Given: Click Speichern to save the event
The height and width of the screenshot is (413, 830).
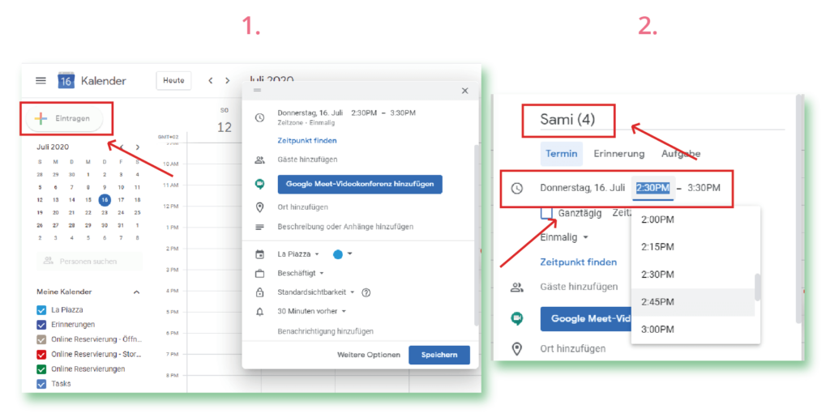Looking at the screenshot, I should coord(439,355).
